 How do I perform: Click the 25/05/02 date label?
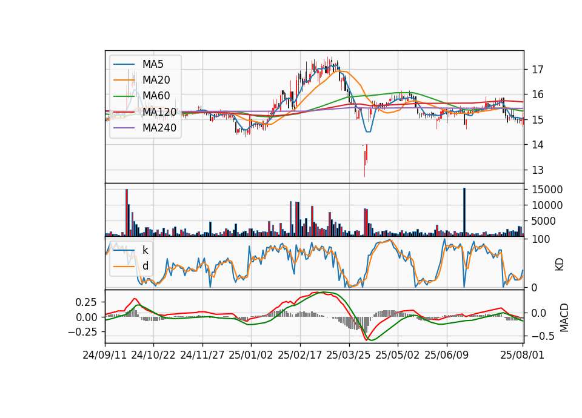[x=398, y=355]
